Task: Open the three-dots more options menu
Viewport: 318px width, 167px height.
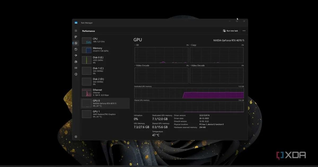Action: (x=244, y=31)
